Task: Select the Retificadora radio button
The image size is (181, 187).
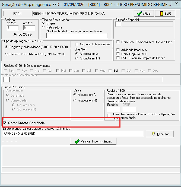Action: click(43, 27)
